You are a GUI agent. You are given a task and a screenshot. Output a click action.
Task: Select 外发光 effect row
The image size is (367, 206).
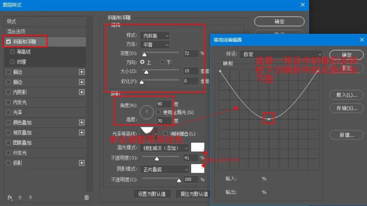pos(45,153)
